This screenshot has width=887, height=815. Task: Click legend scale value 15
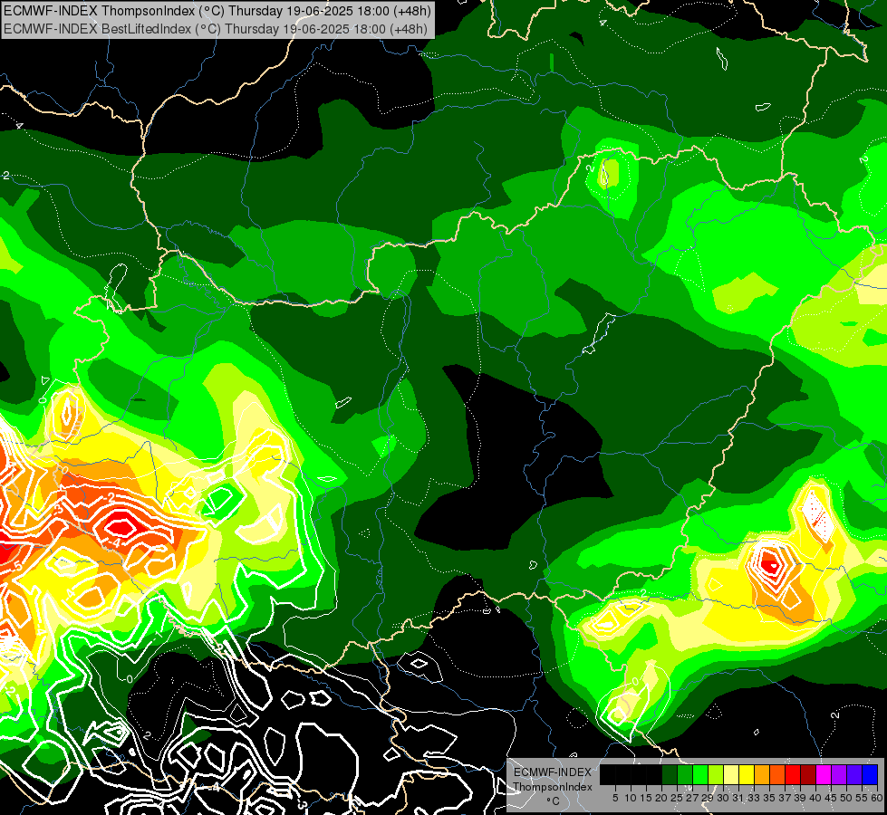(x=646, y=798)
